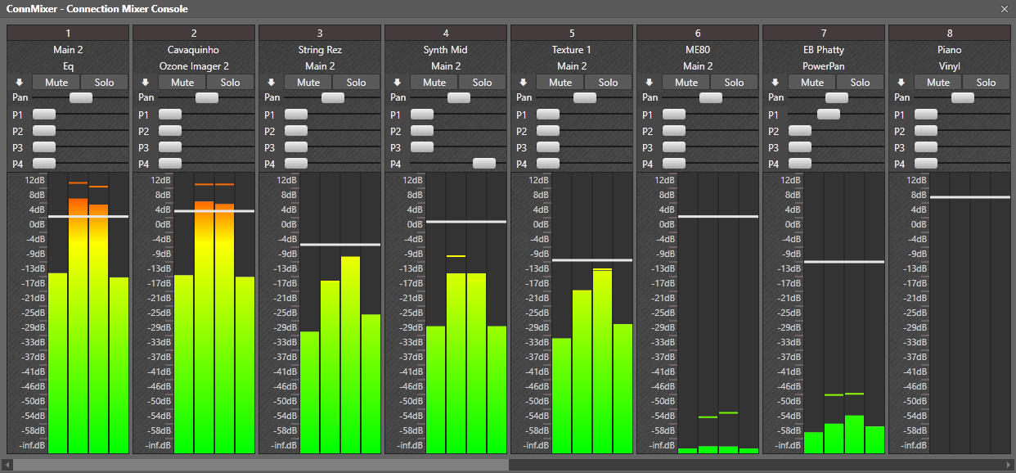Click the down arrow icon on ME80 channel
Screen dimensions: 1016x473
[x=649, y=82]
